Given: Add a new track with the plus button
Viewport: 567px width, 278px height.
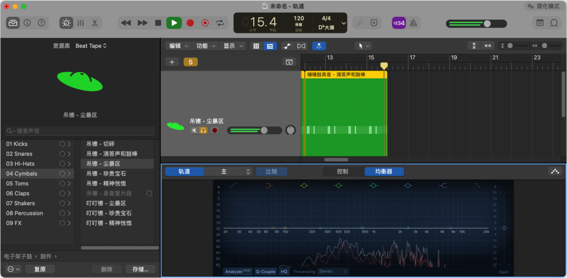Looking at the screenshot, I should click(x=172, y=62).
